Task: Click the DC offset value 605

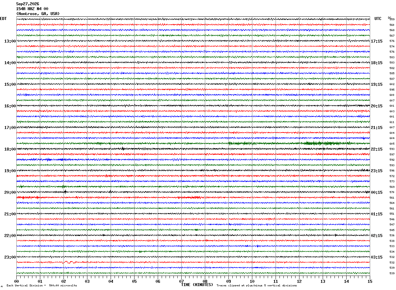Action: 392,144
